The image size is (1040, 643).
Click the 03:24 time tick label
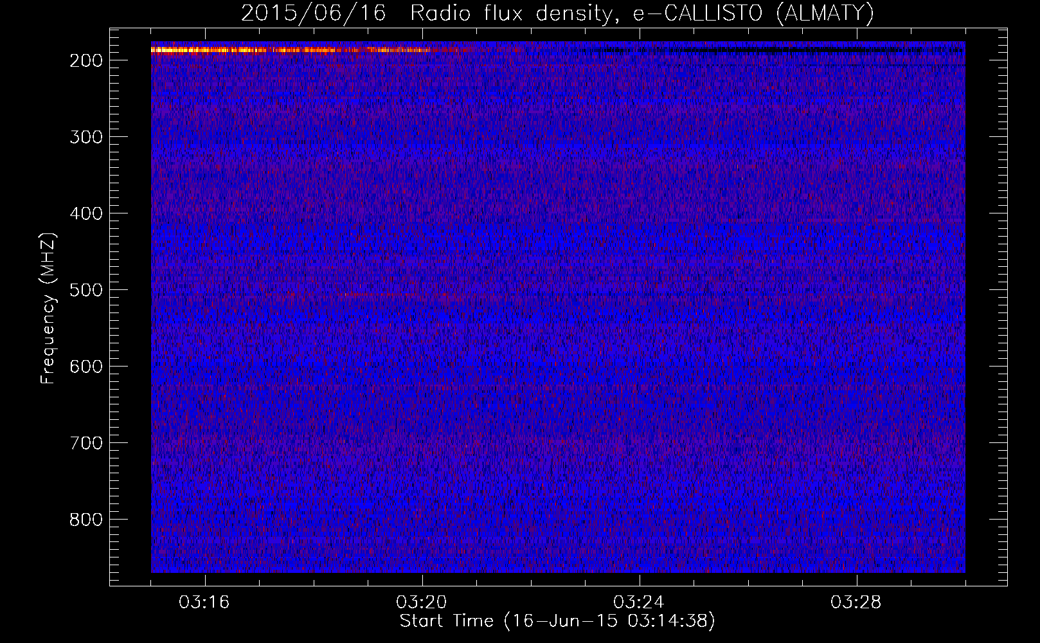point(639,602)
